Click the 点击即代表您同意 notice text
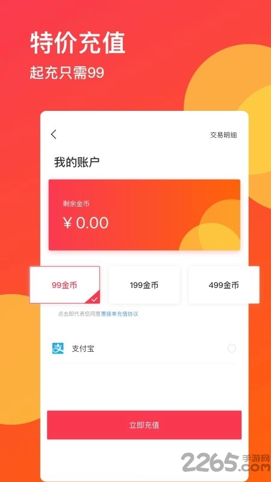The height and width of the screenshot is (482, 271). 79,314
